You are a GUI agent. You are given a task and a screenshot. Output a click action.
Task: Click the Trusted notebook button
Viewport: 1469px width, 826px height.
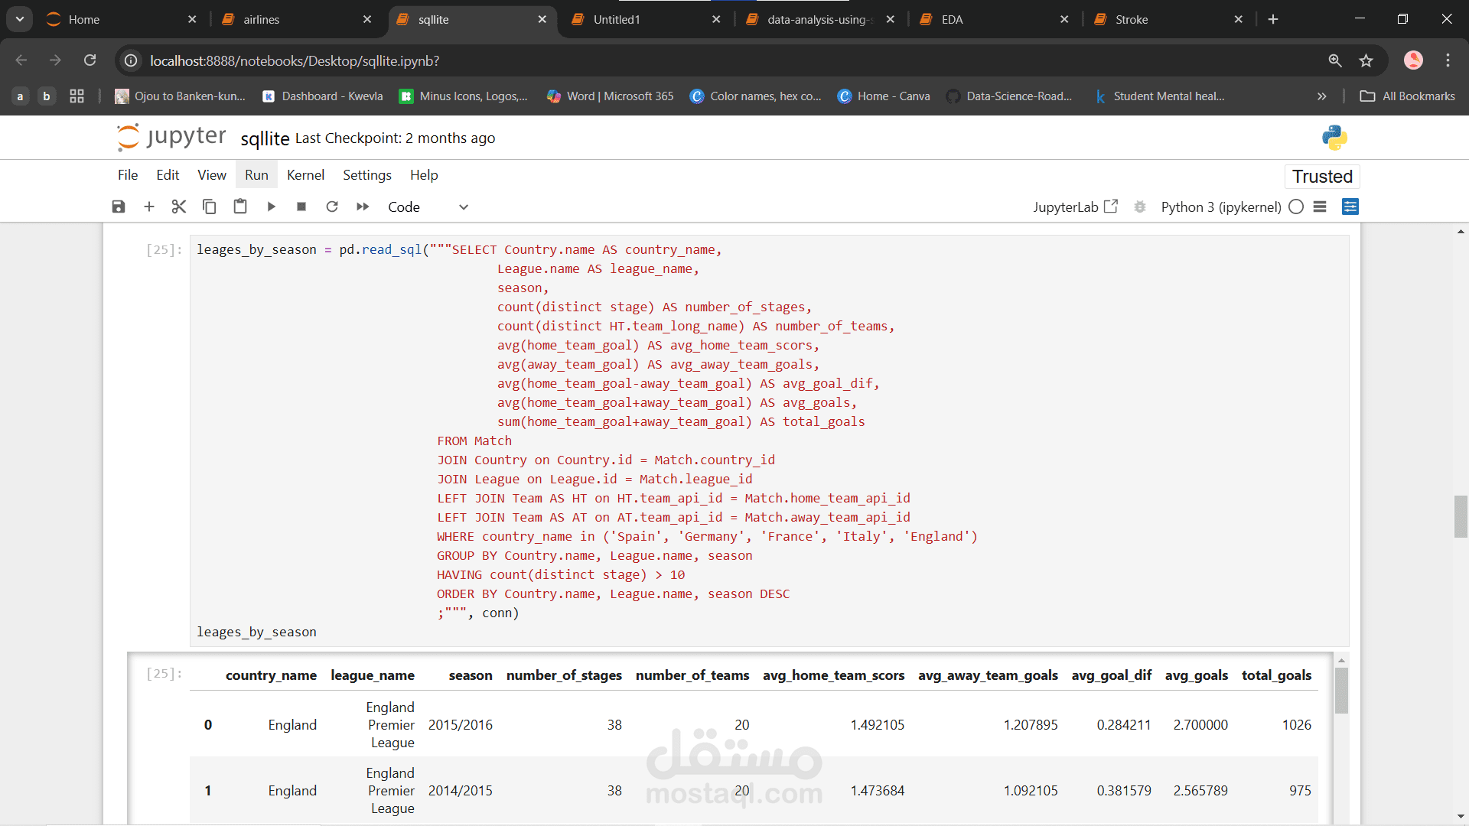pyautogui.click(x=1322, y=177)
